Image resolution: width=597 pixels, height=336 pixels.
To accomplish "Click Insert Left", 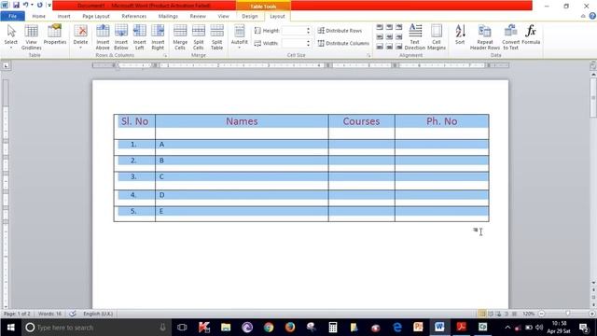I will coord(139,36).
